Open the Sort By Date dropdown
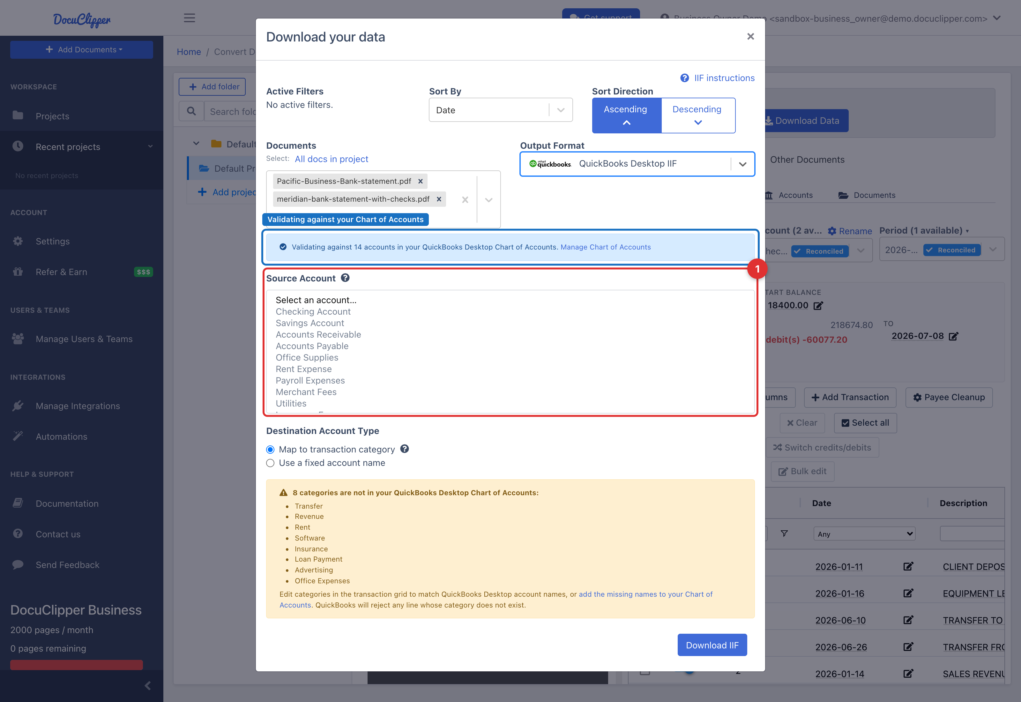Viewport: 1021px width, 702px height. tap(500, 110)
